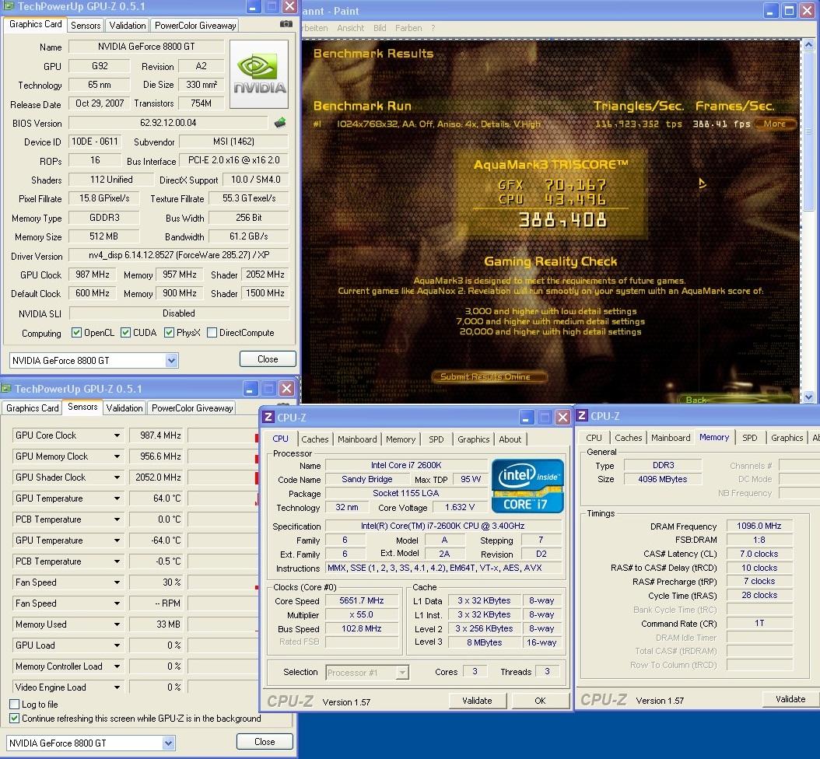The width and height of the screenshot is (820, 759).
Task: Click Paint vertical scrollbar up arrow
Action: (x=808, y=45)
